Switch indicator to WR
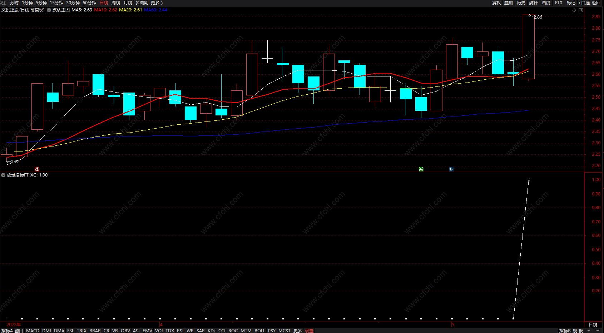Viewport: 604px width, 333px height. (190, 330)
